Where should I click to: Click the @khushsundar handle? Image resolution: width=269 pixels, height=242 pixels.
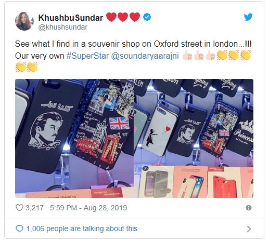[x=63, y=27]
